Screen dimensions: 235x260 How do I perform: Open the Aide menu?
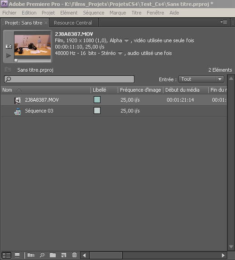pos(174,13)
